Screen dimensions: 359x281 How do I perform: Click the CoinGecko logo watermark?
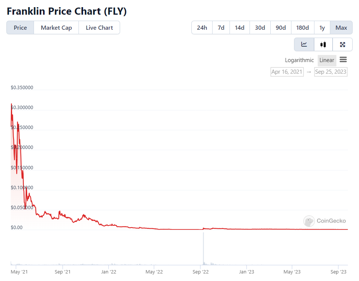click(x=325, y=221)
